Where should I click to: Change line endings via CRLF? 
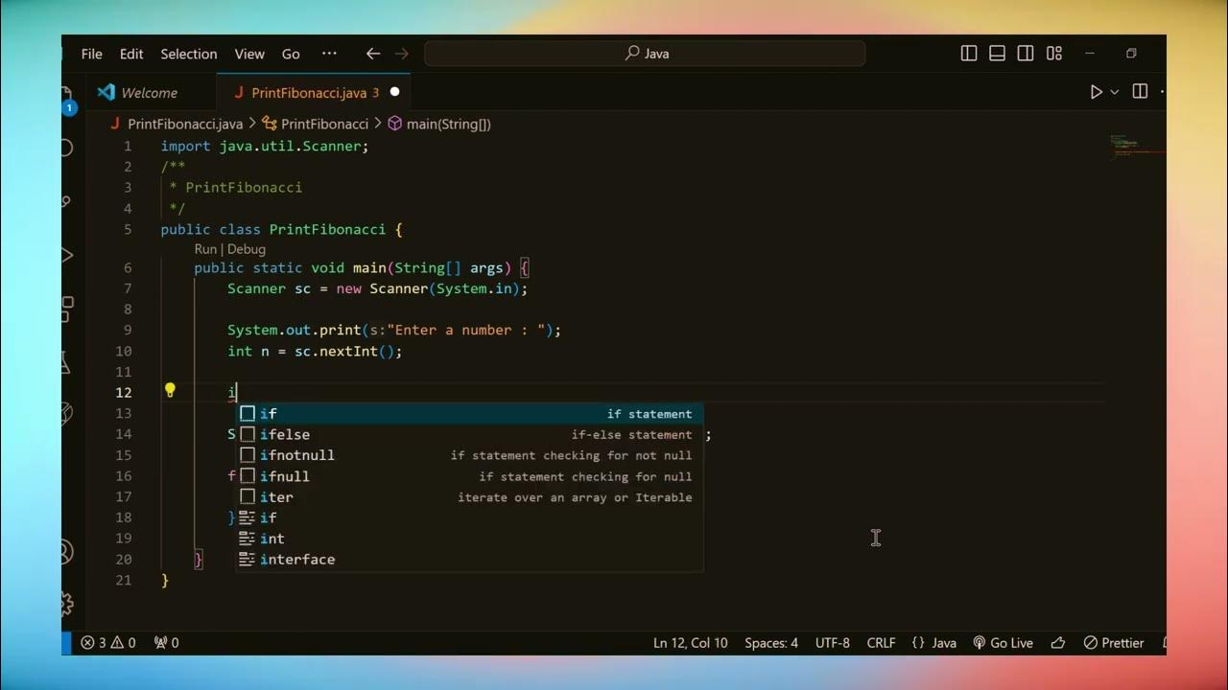[x=881, y=643]
